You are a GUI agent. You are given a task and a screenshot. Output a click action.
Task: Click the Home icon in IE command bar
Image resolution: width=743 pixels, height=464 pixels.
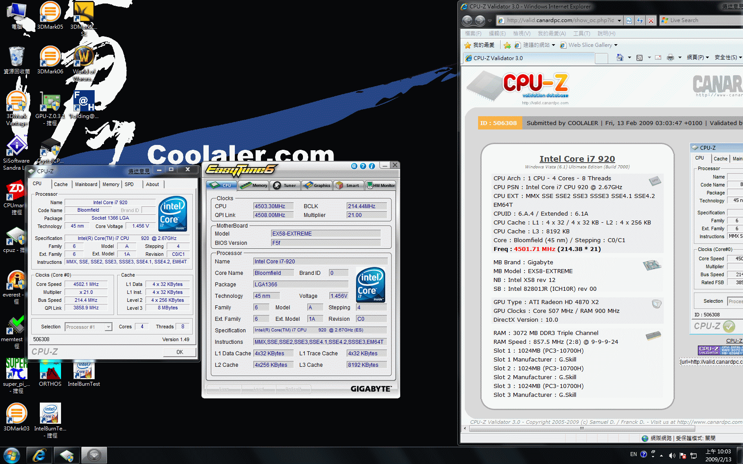tap(620, 57)
